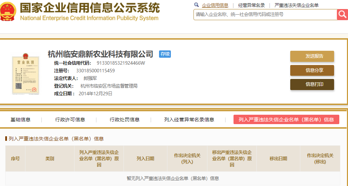Switch to the 行政许可信息 tab
The image size is (348, 186).
(x=70, y=120)
